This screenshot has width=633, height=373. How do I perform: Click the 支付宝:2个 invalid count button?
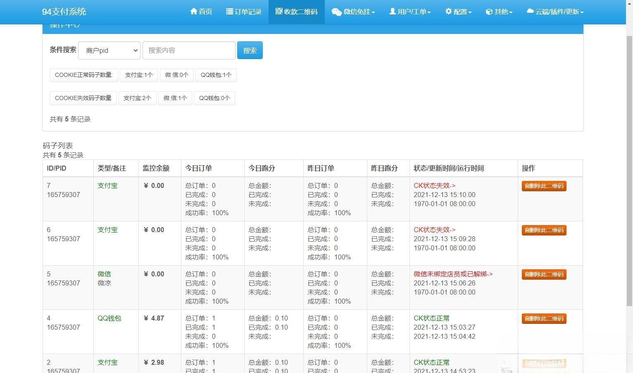[x=138, y=98]
